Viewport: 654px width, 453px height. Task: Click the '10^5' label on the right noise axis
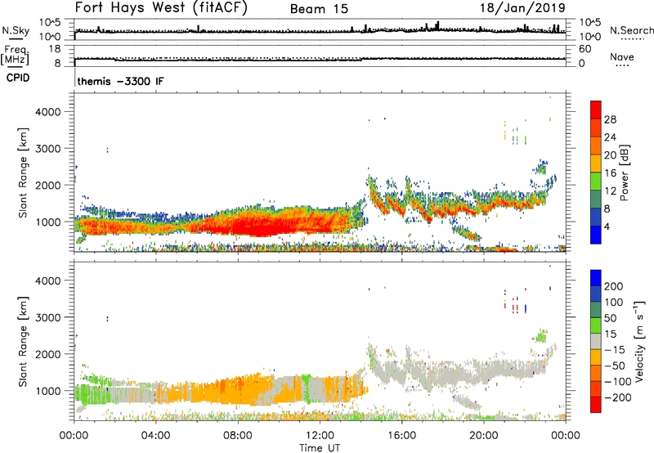[x=589, y=23]
